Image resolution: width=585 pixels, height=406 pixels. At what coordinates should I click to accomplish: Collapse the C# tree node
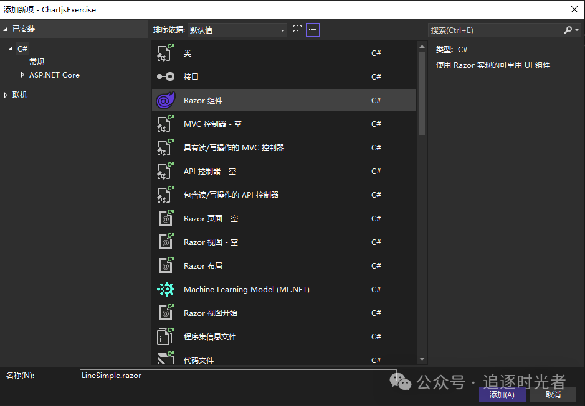point(11,48)
